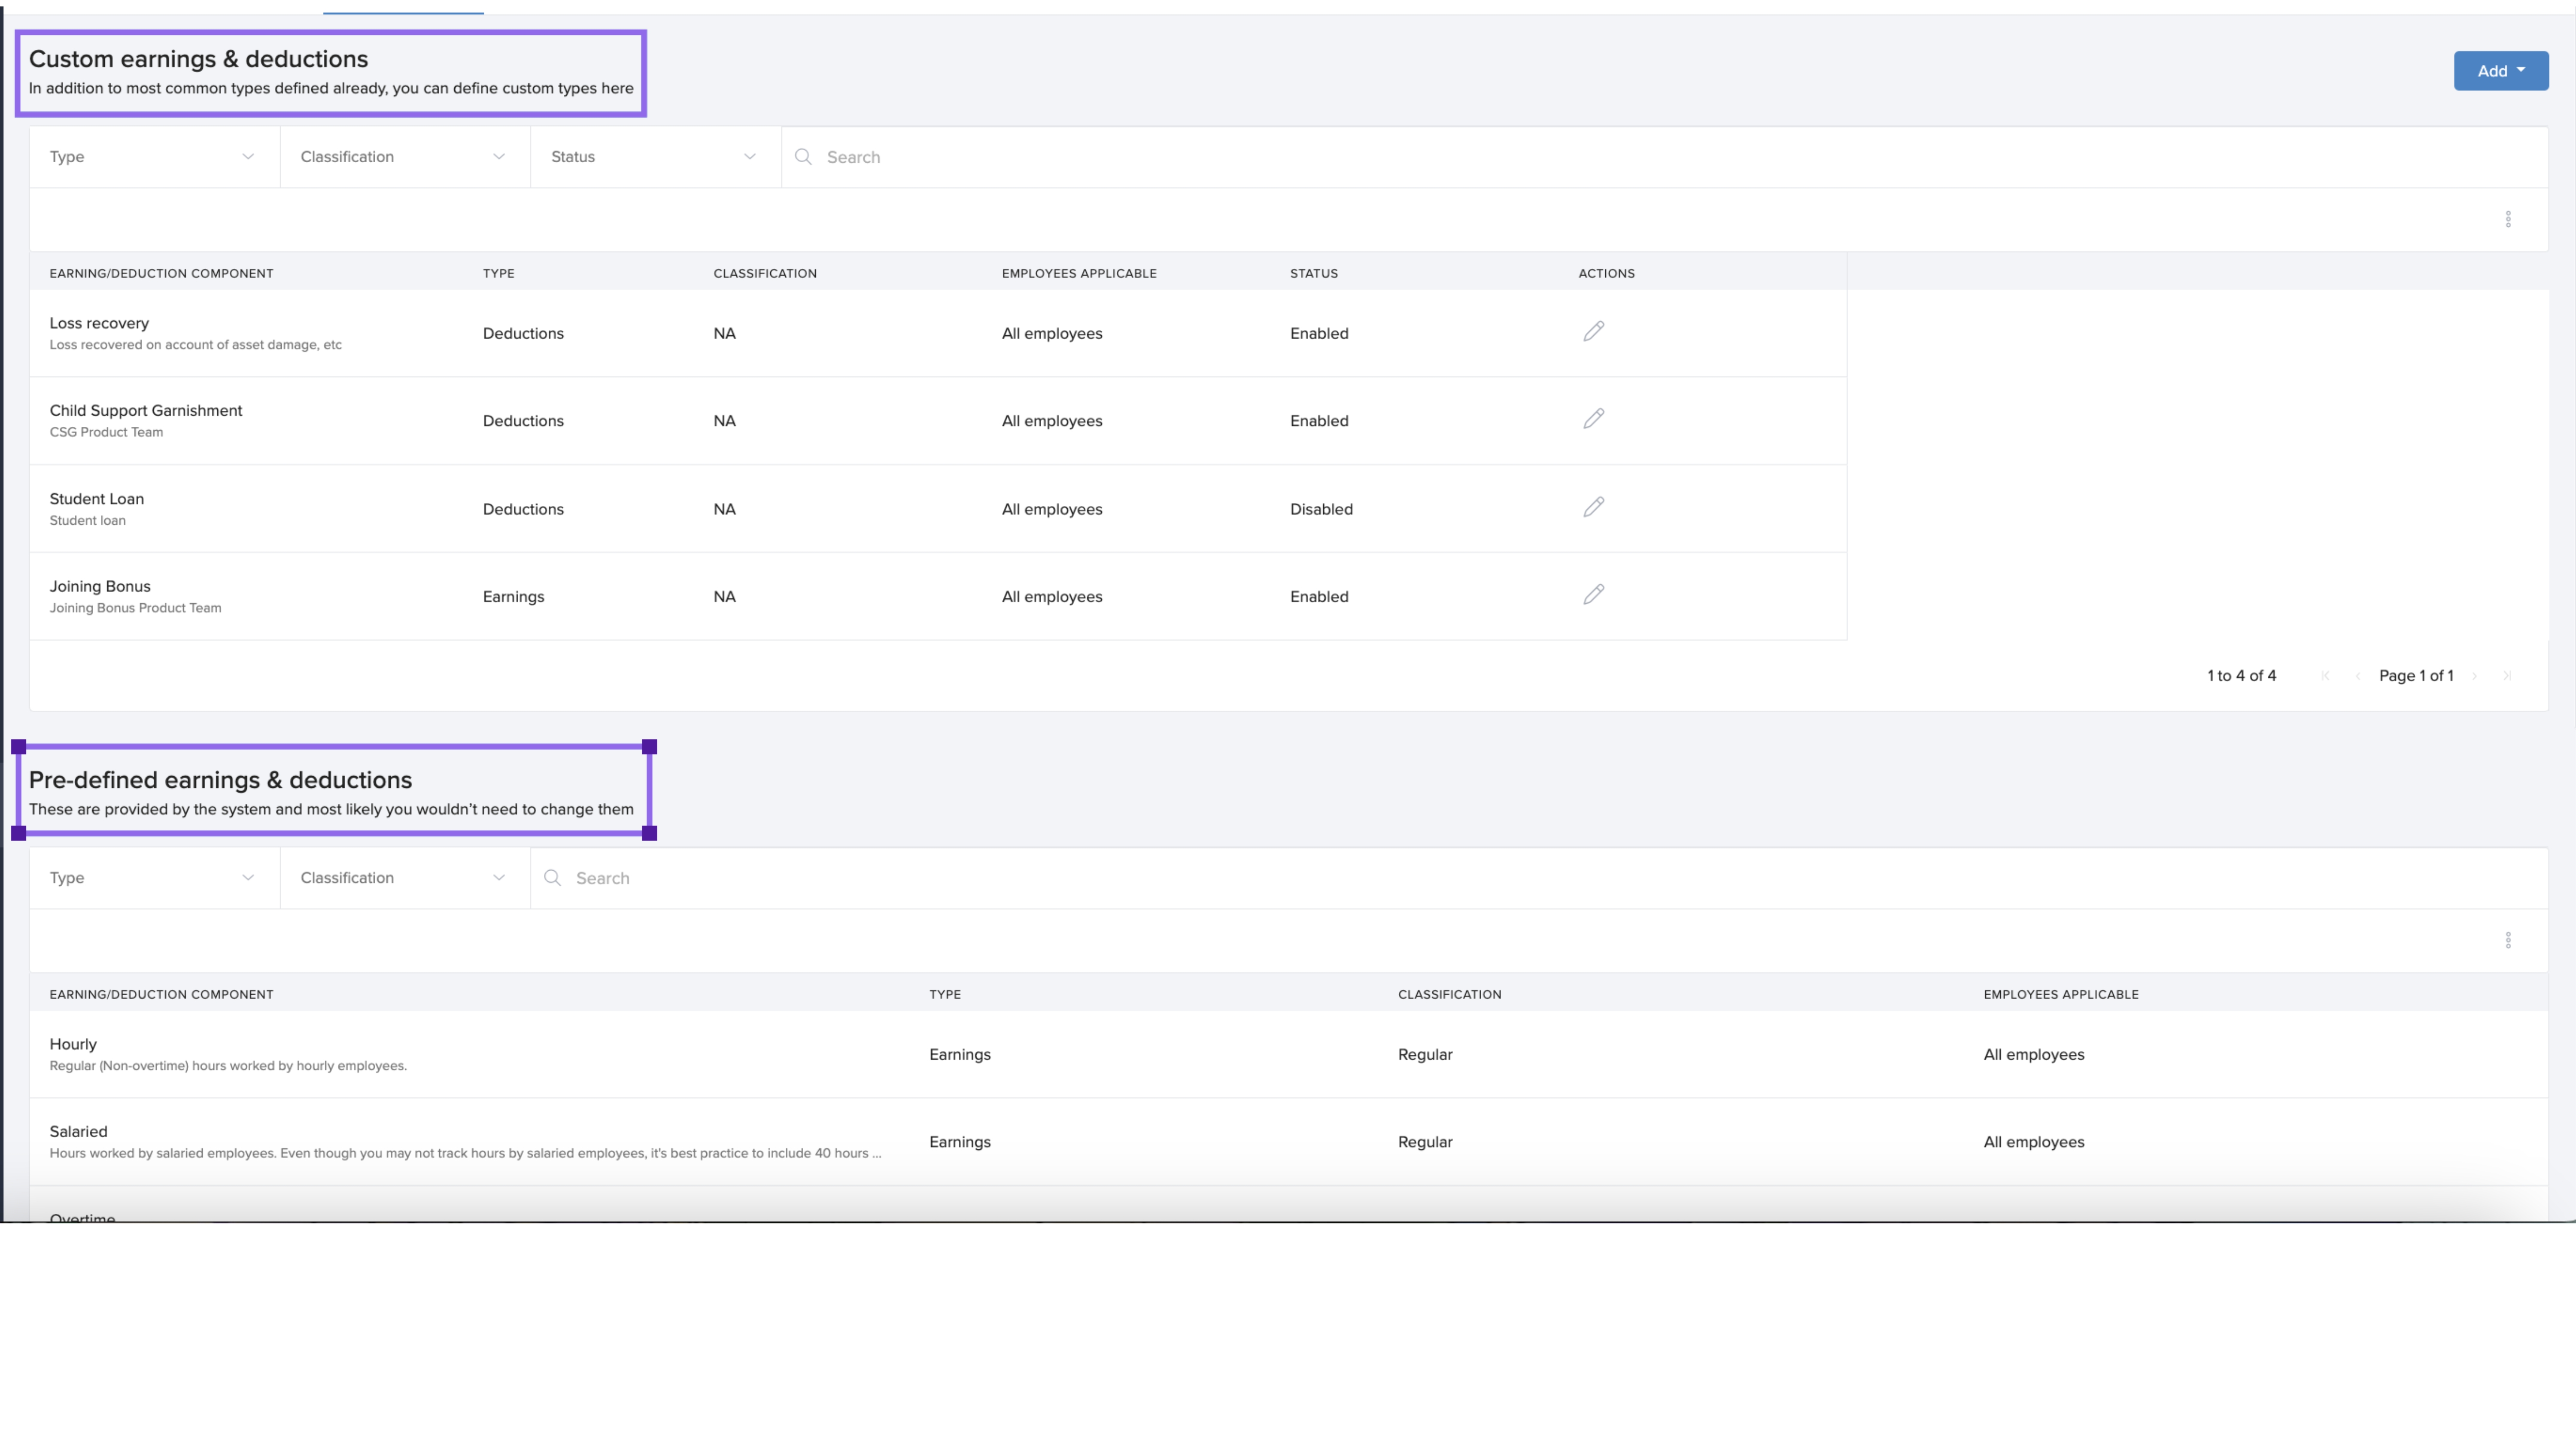This screenshot has height=1449, width=2576.
Task: Jump to last page of results
Action: point(2506,676)
